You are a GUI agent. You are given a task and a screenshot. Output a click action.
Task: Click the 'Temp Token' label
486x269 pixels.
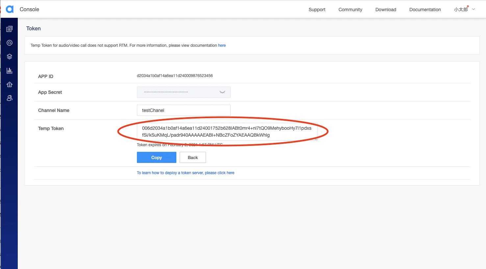tap(51, 128)
